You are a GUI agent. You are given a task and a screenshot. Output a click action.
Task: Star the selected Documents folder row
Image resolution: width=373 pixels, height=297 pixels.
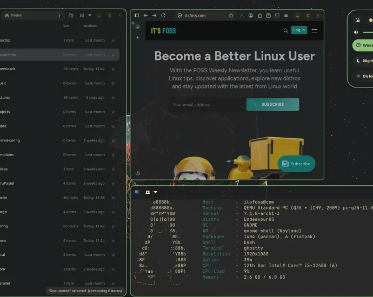tap(113, 55)
